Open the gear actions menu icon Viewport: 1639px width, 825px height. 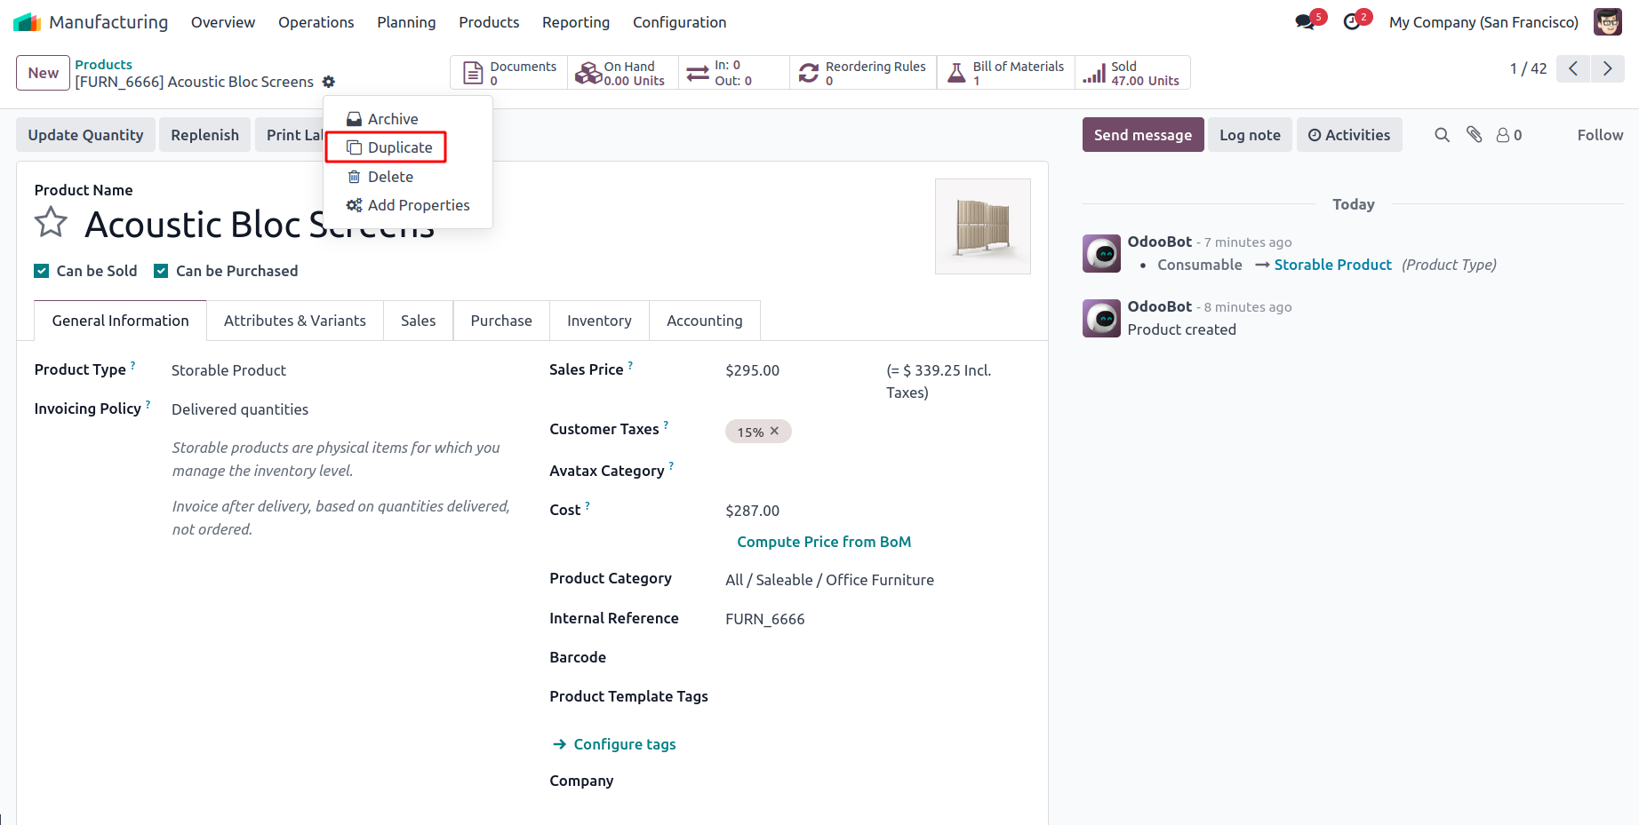coord(329,82)
